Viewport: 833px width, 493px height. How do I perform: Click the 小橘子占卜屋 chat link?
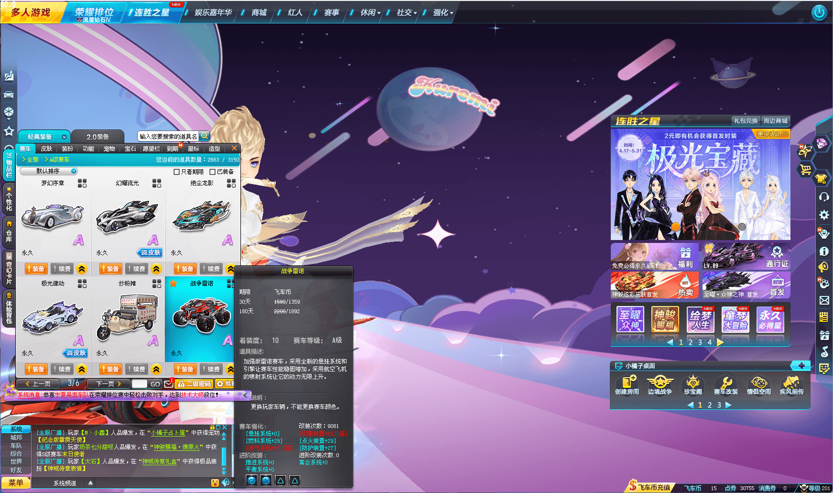click(168, 433)
